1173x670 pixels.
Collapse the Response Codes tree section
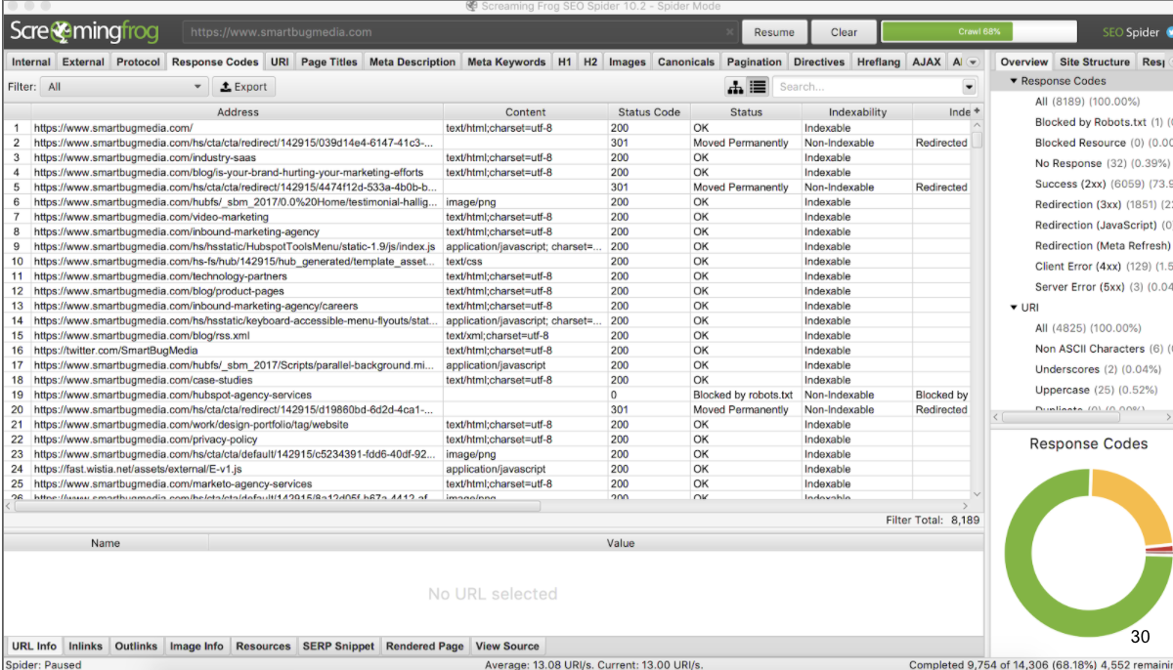1014,81
